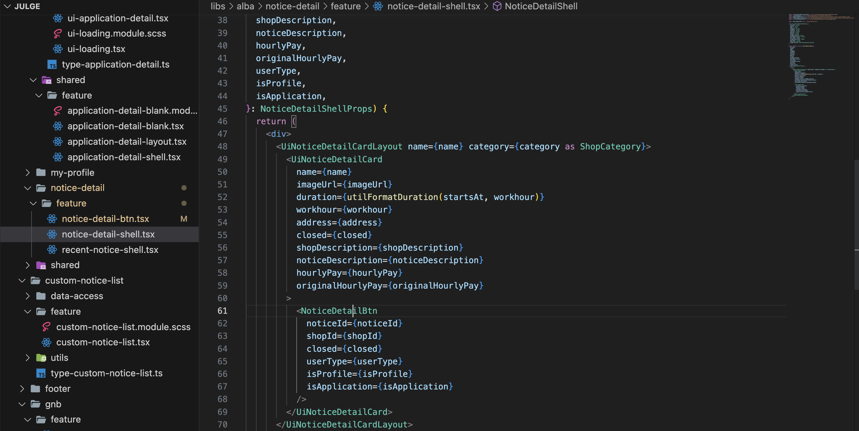Image resolution: width=859 pixels, height=431 pixels.
Task: Click the Sass icon of custom-notice-list.module.scss
Action: pyautogui.click(x=46, y=327)
